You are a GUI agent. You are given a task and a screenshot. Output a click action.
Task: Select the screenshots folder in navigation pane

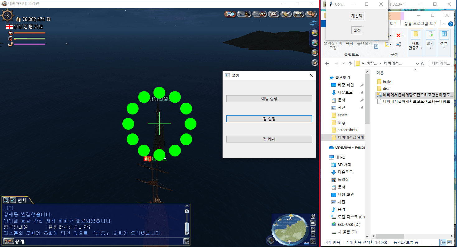tap(344, 130)
